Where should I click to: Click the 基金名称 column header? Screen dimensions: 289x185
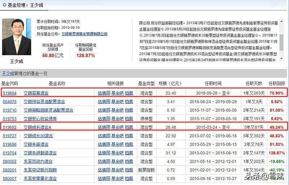click(x=57, y=84)
